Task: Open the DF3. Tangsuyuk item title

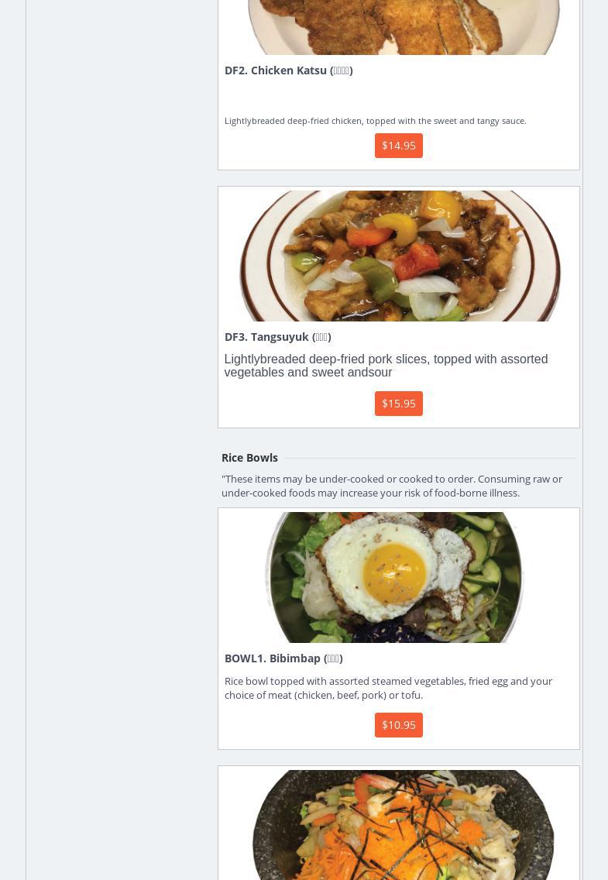Action: coord(277,337)
